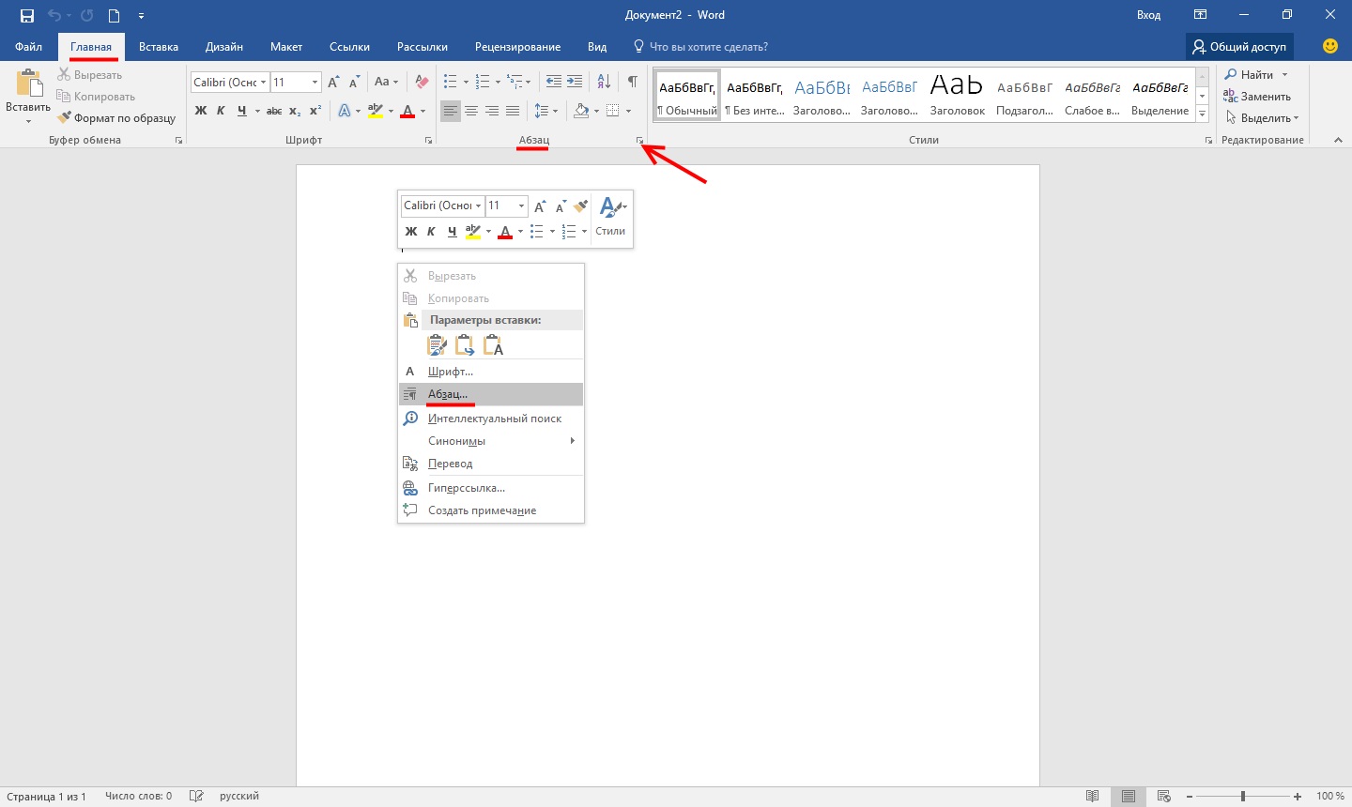Decrease paragraph indent
The height and width of the screenshot is (807, 1352).
point(554,82)
